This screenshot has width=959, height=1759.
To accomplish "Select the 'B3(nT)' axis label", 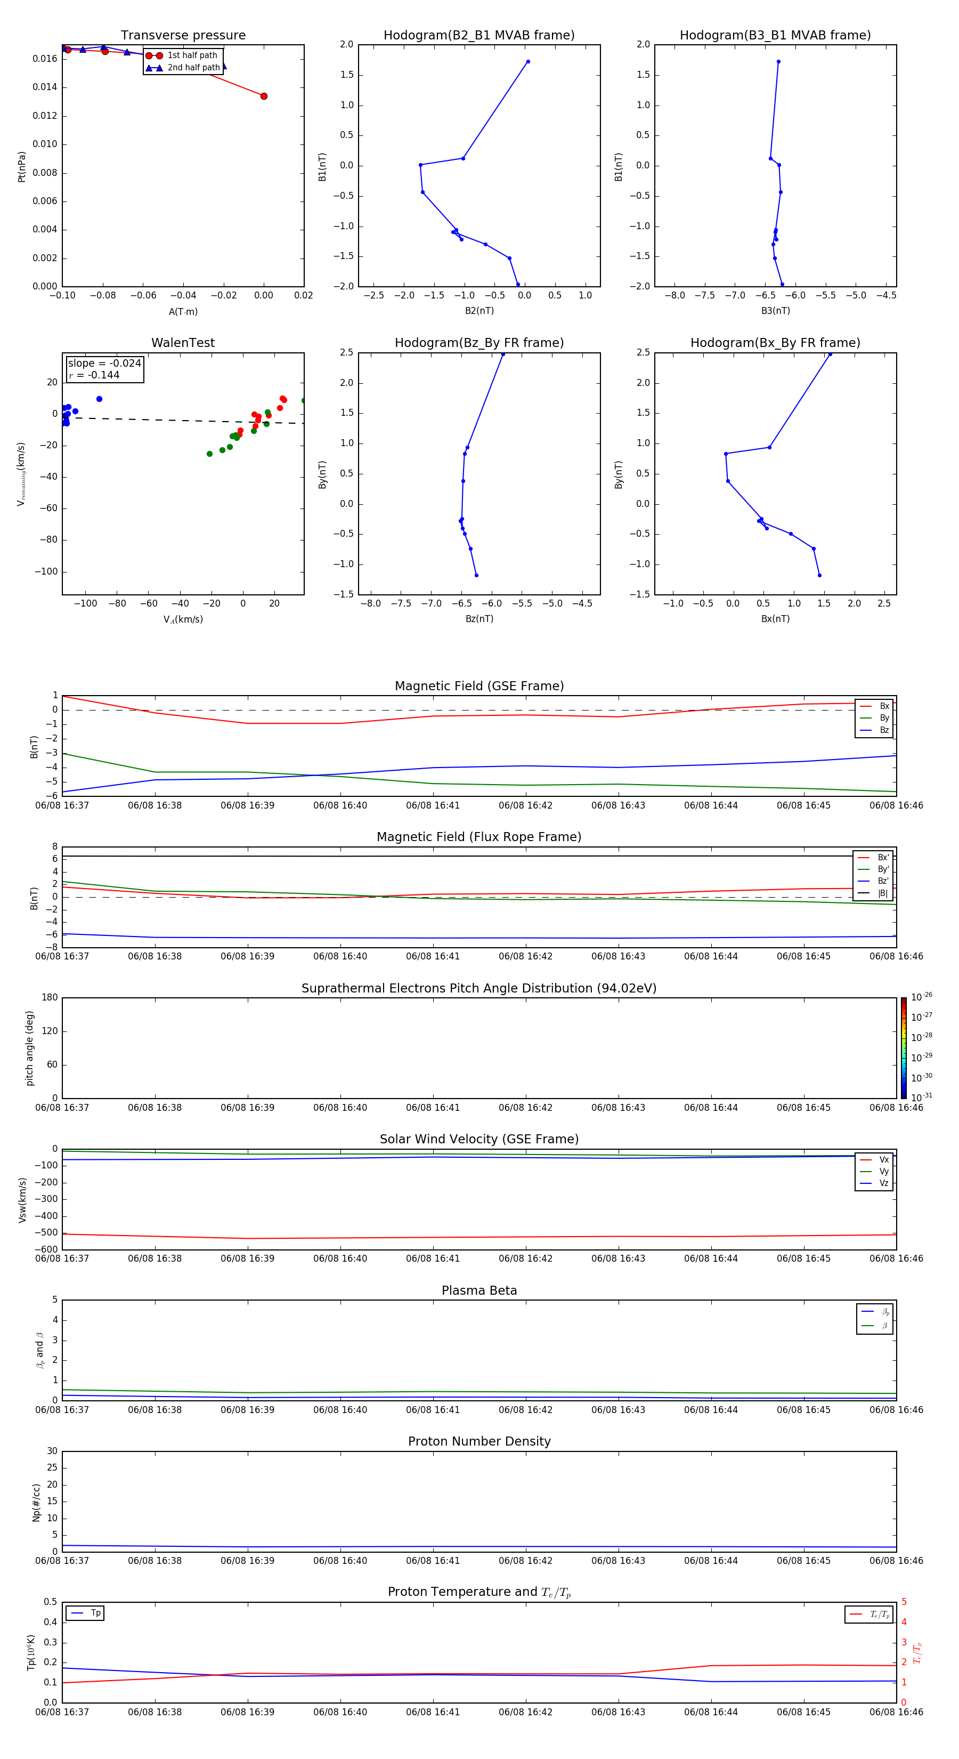I will [775, 311].
